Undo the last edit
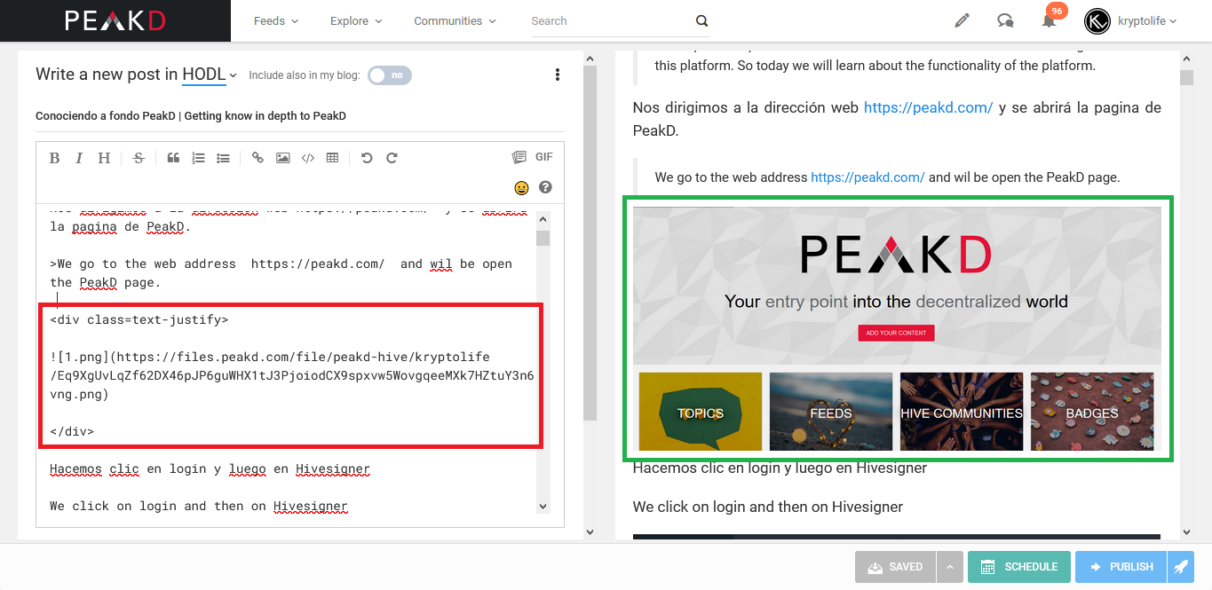Image resolution: width=1212 pixels, height=590 pixels. pos(367,158)
